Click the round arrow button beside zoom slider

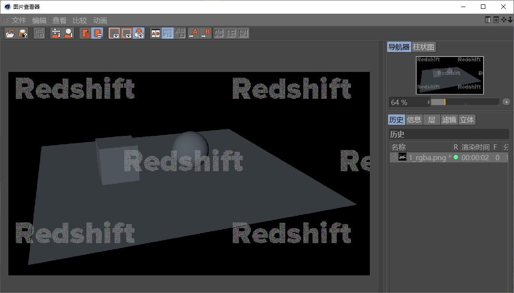506,102
